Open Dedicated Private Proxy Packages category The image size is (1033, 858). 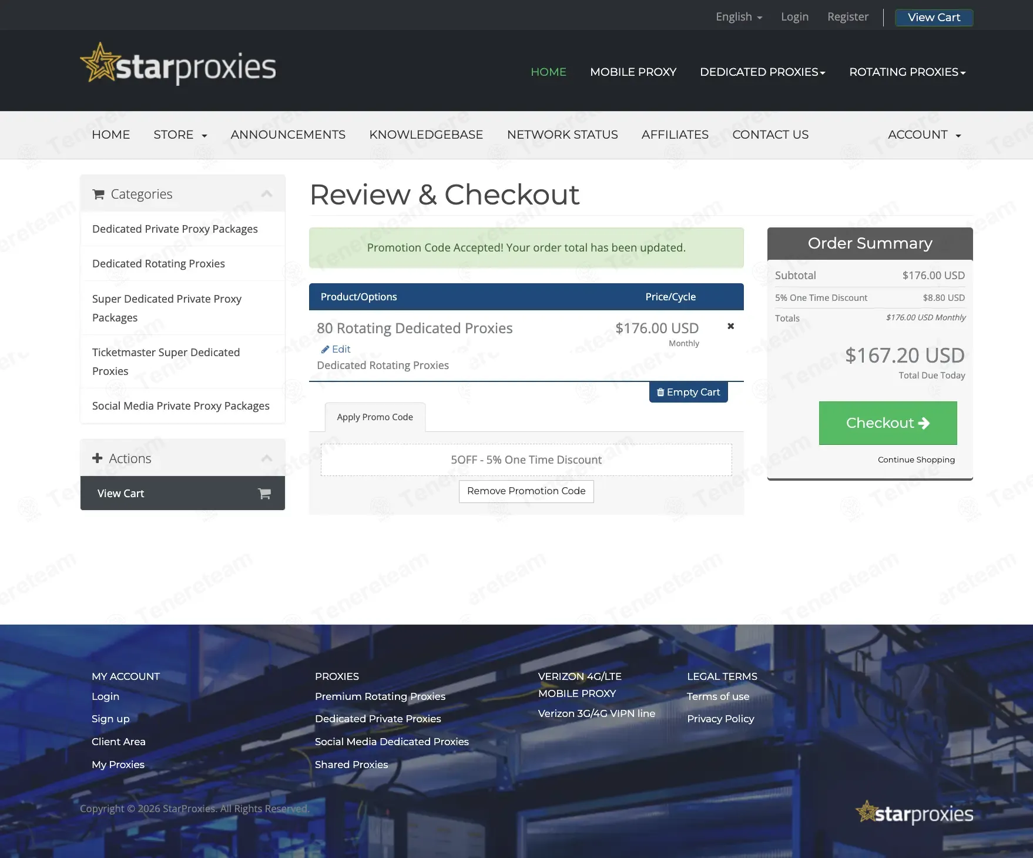(183, 229)
